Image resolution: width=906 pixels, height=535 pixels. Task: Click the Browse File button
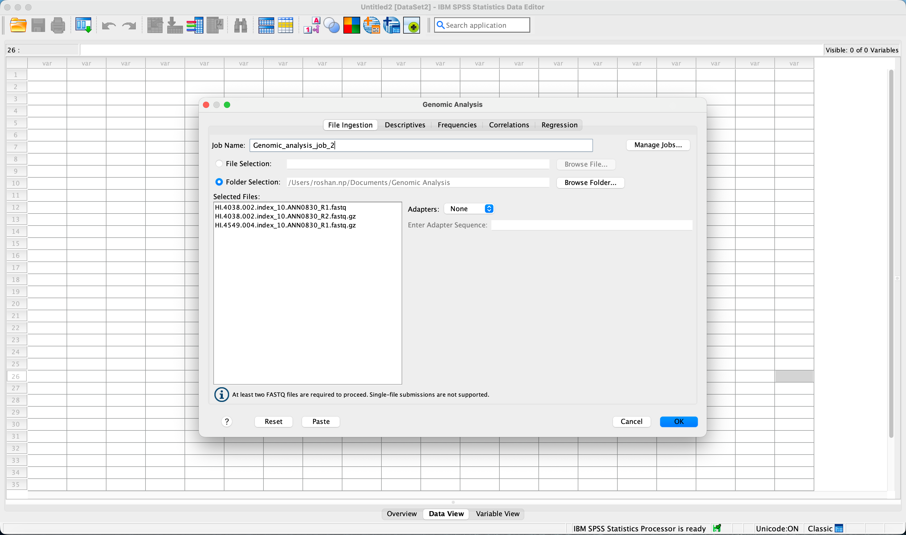(586, 164)
